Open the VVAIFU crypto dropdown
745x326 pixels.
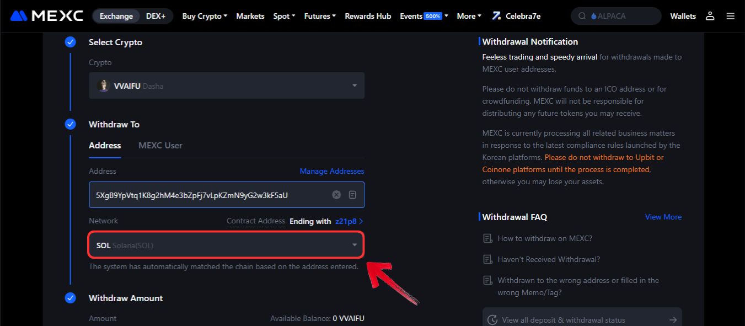pos(227,85)
